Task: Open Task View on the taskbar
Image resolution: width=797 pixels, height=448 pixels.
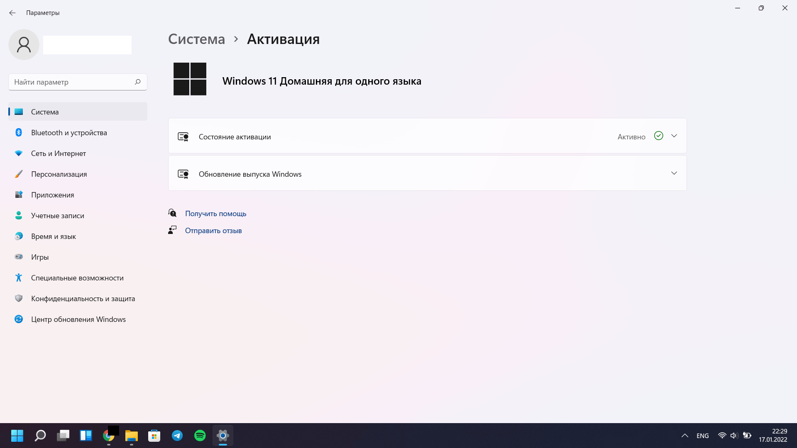Action: (x=63, y=436)
